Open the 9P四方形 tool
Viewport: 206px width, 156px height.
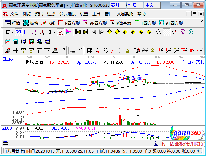tap(95, 23)
